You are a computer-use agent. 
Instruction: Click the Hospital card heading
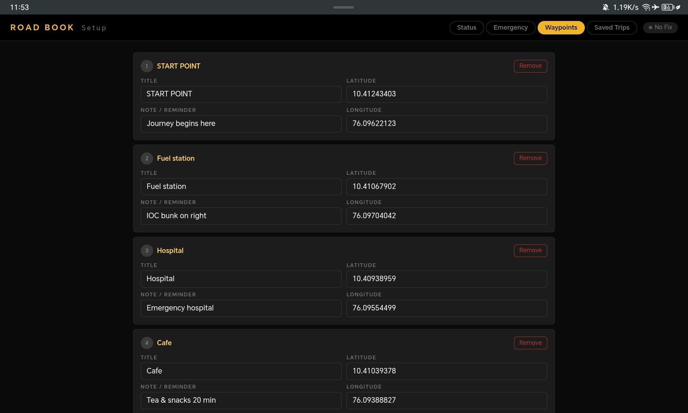pos(170,251)
